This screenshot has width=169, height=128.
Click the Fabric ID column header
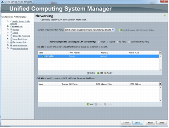(114, 53)
